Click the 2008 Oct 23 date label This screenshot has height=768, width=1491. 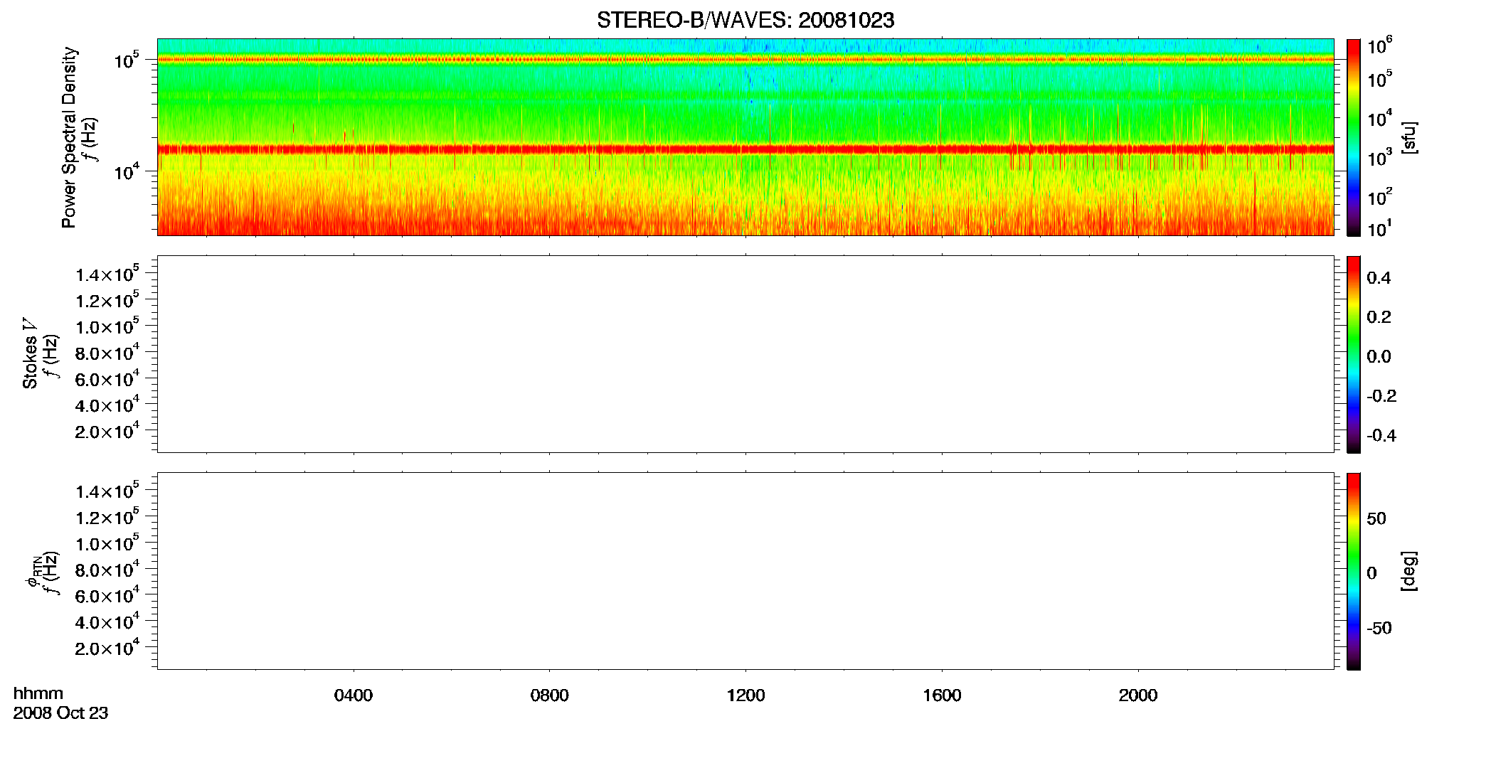(60, 713)
